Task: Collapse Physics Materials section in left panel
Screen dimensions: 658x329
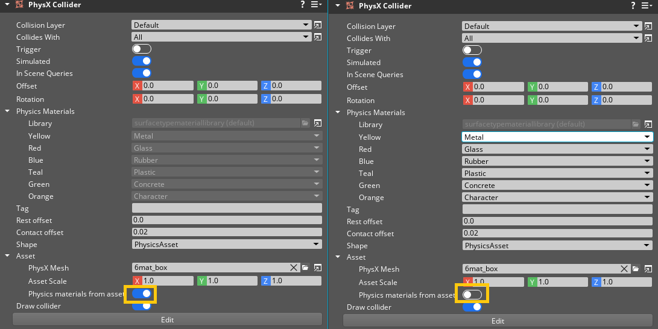Action: (x=7, y=111)
